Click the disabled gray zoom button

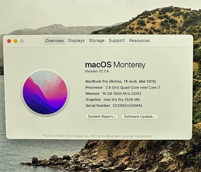pos(22,41)
